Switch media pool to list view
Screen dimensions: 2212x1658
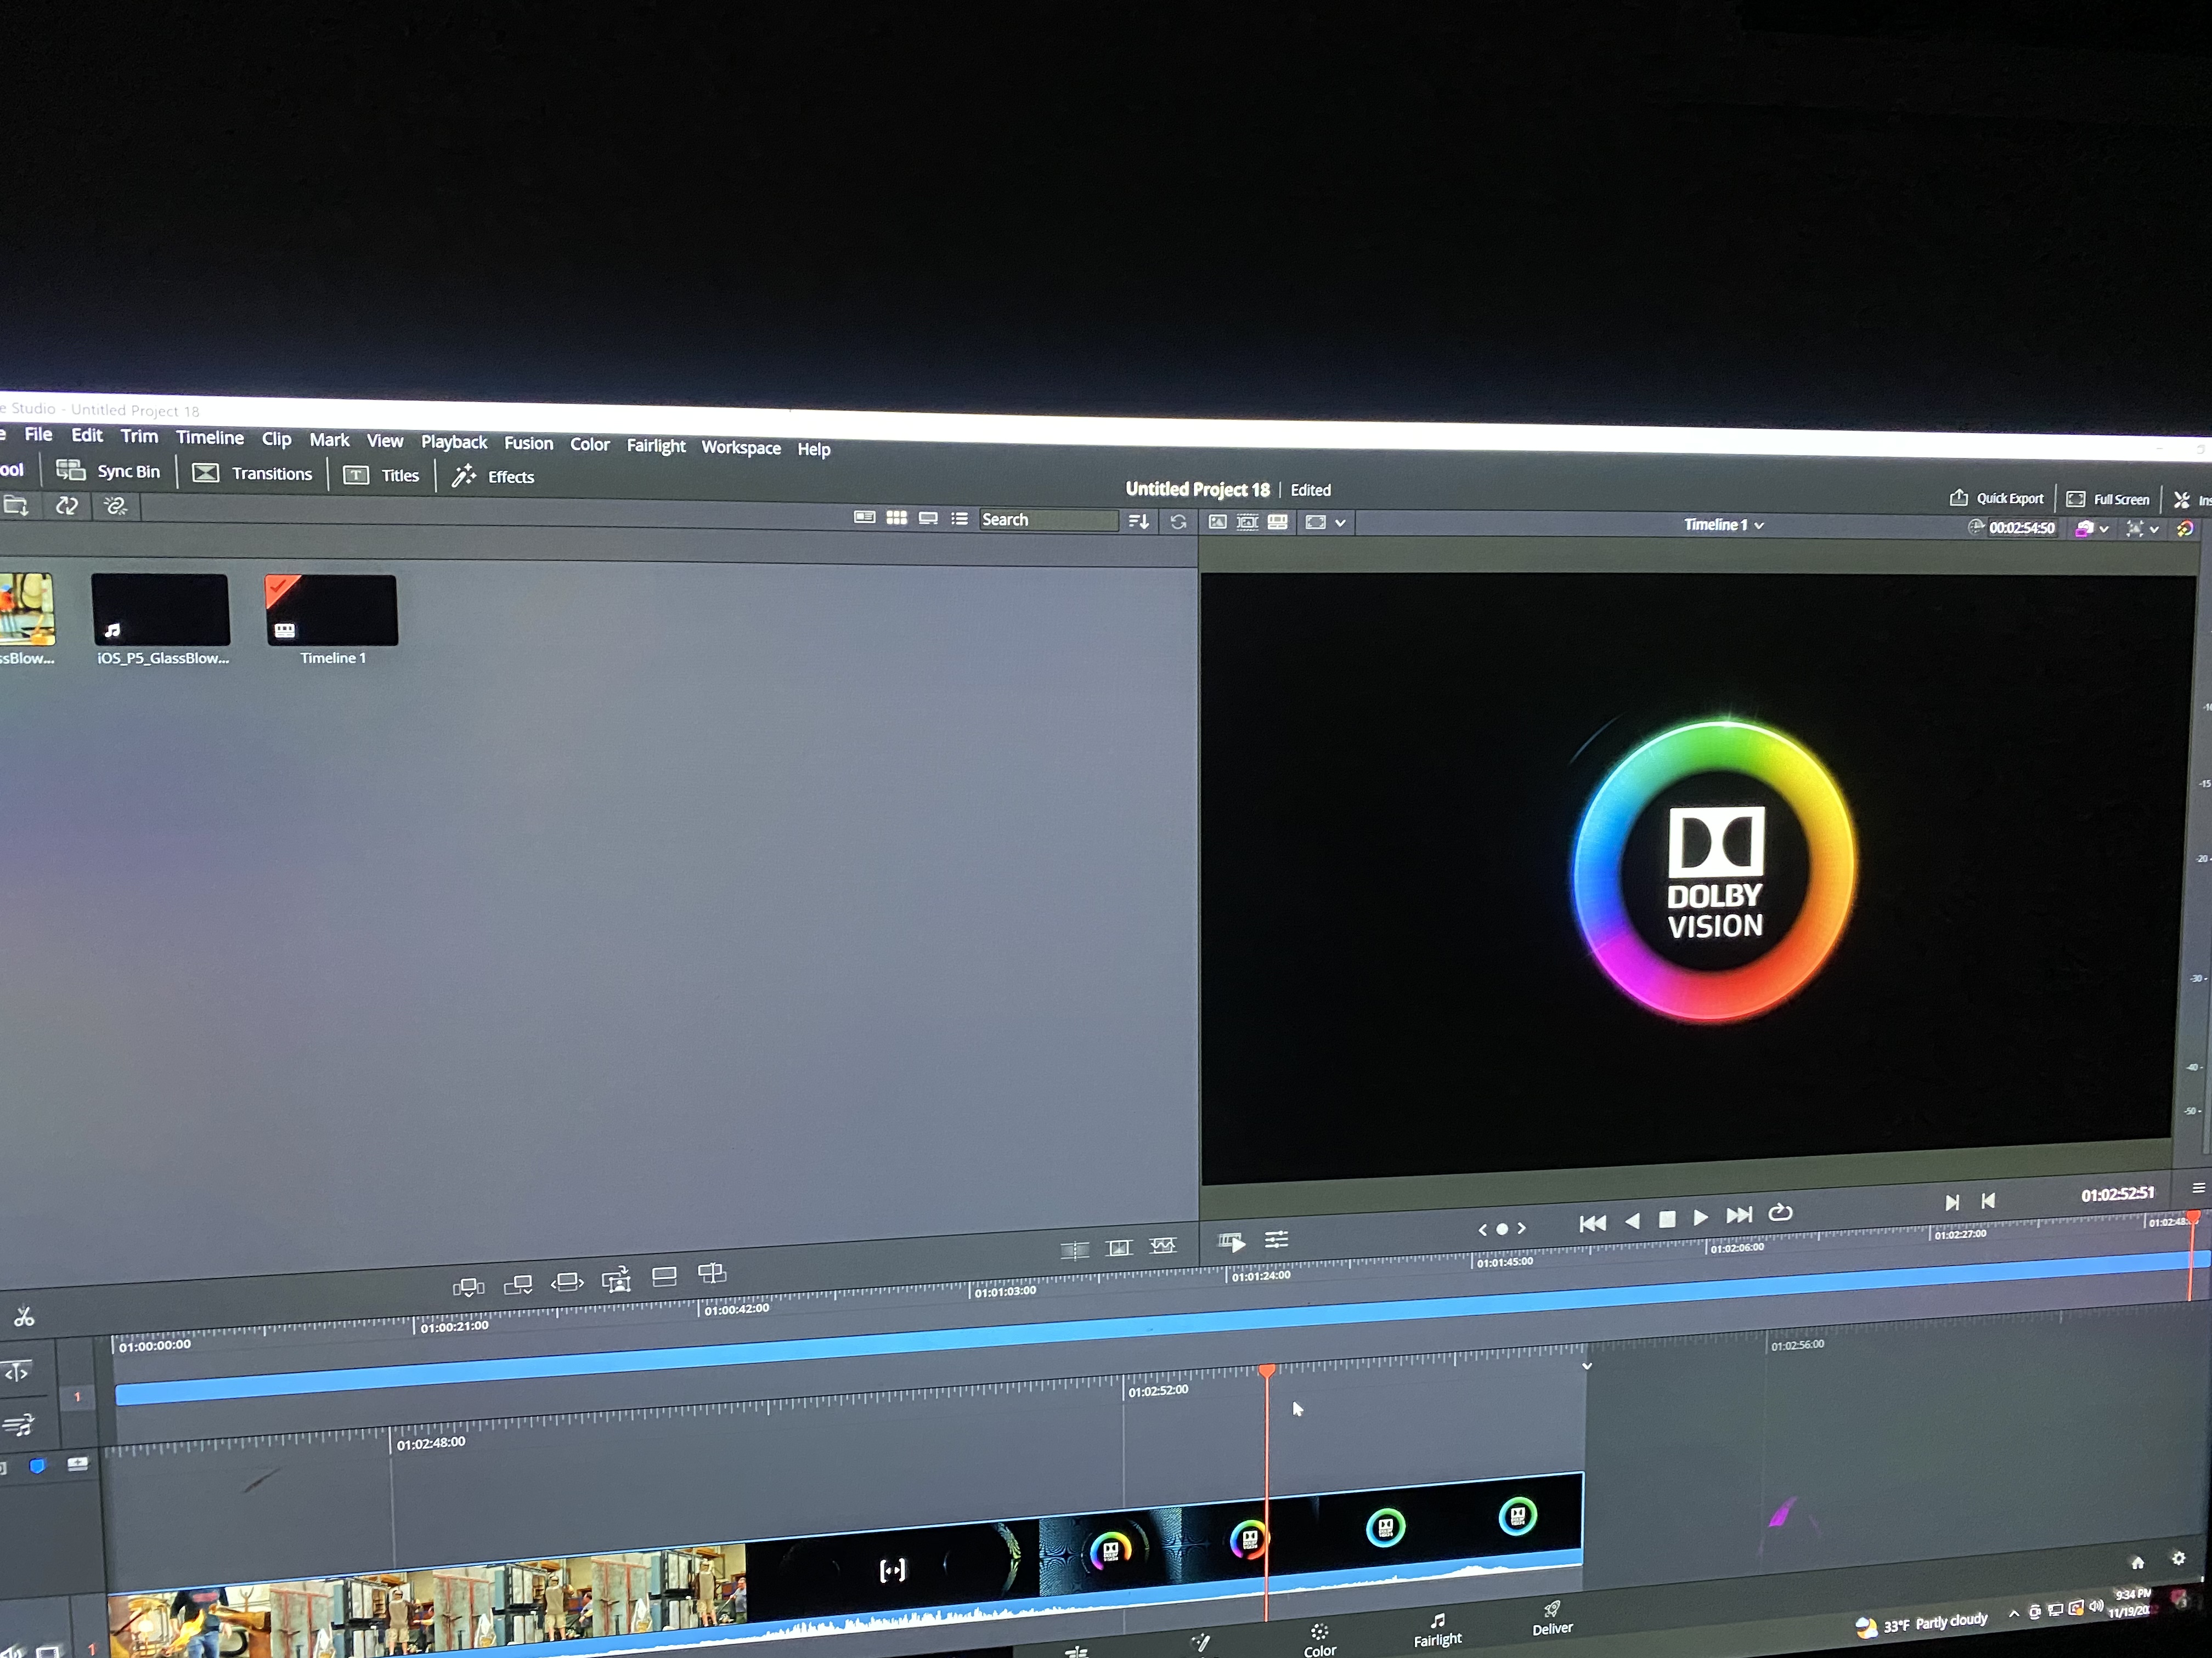960,519
